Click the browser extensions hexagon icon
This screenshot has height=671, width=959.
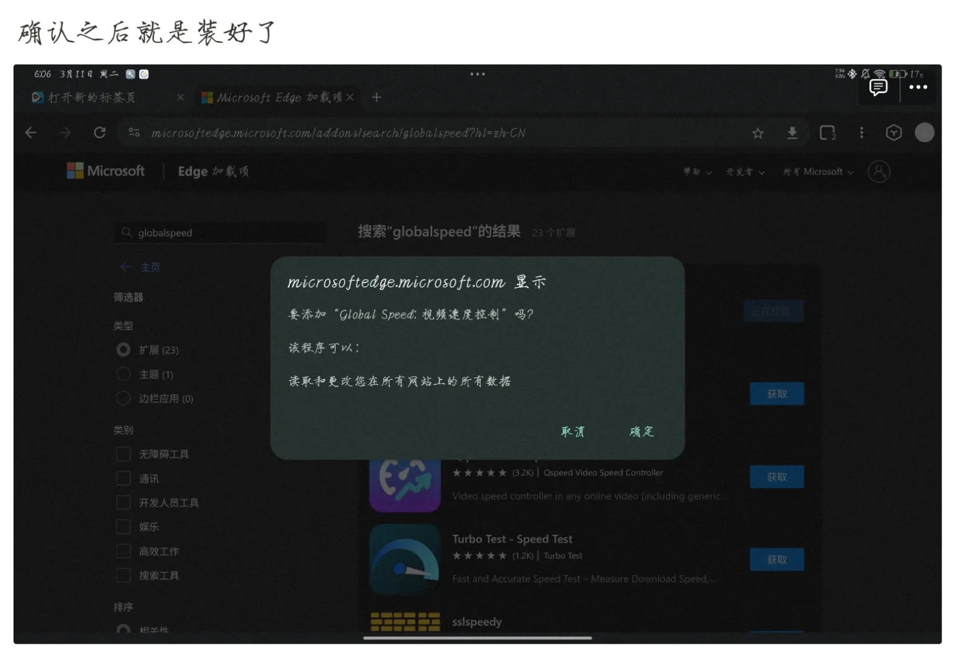[x=894, y=132]
